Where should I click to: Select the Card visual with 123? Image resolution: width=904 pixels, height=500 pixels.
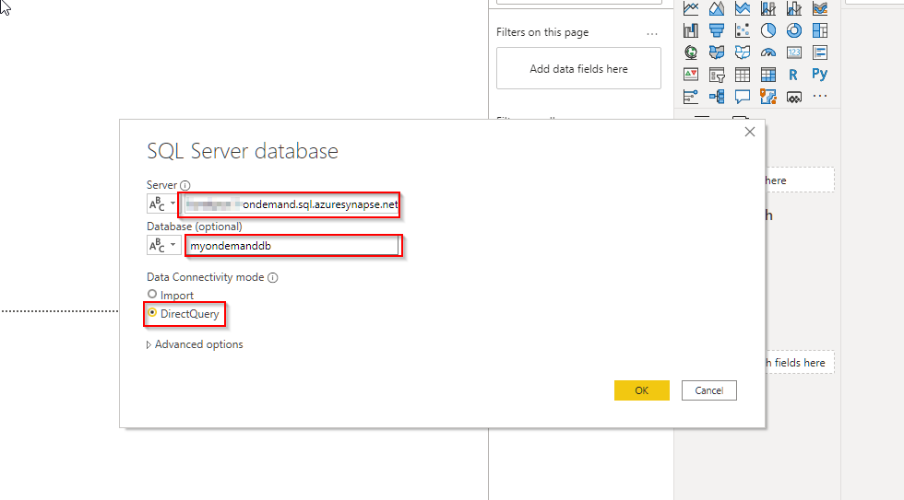click(794, 52)
